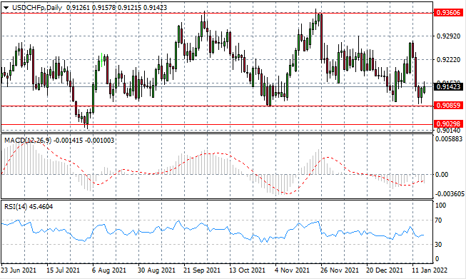Select the 0.93606 resistance price label

(x=449, y=12)
